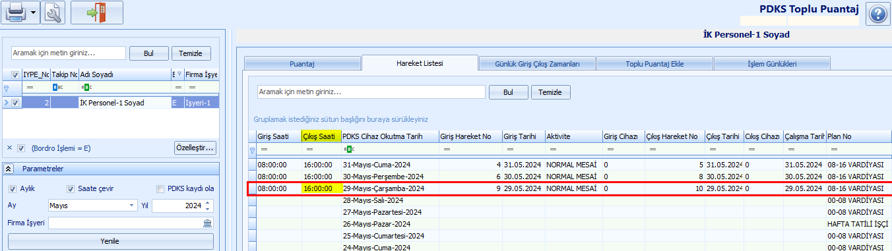892x251 pixels.
Task: Click the ABC filter icon under Adı Soyadı
Action: (x=86, y=87)
